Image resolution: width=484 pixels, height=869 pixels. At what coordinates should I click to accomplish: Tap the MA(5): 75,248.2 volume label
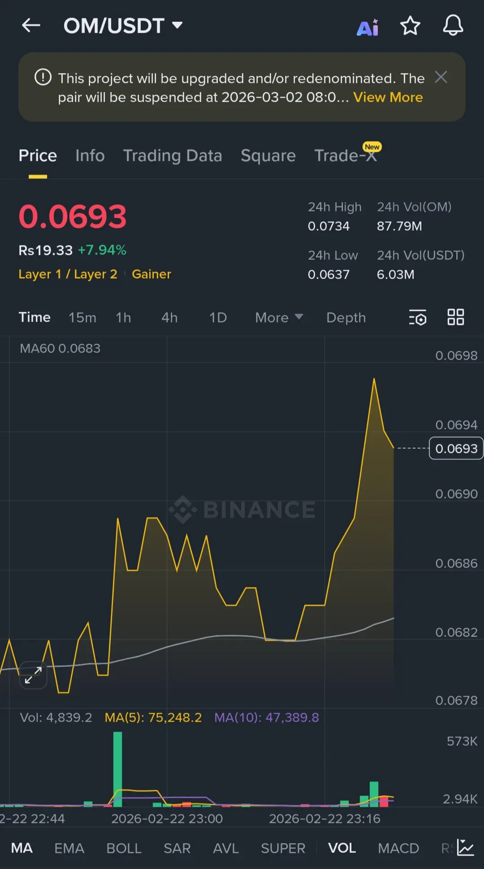click(153, 718)
